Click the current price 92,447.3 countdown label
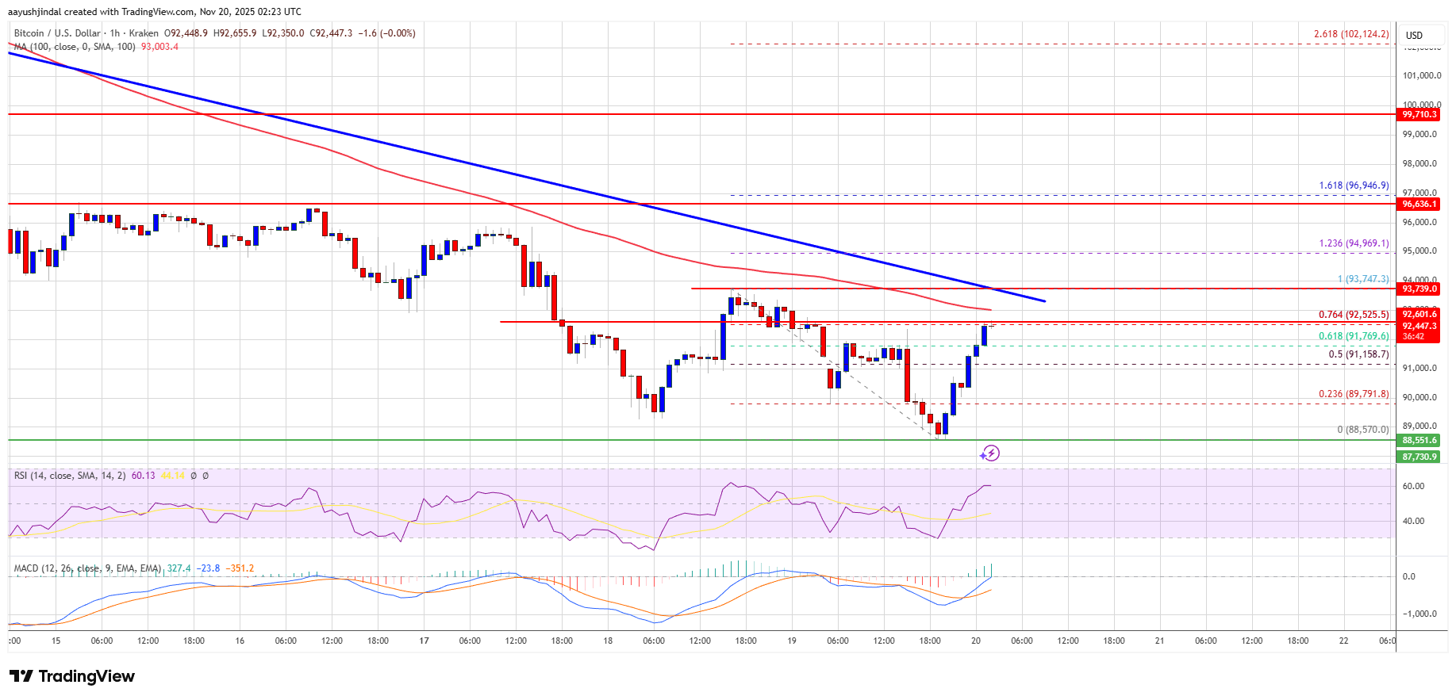The height and width of the screenshot is (700, 1456). (1419, 331)
